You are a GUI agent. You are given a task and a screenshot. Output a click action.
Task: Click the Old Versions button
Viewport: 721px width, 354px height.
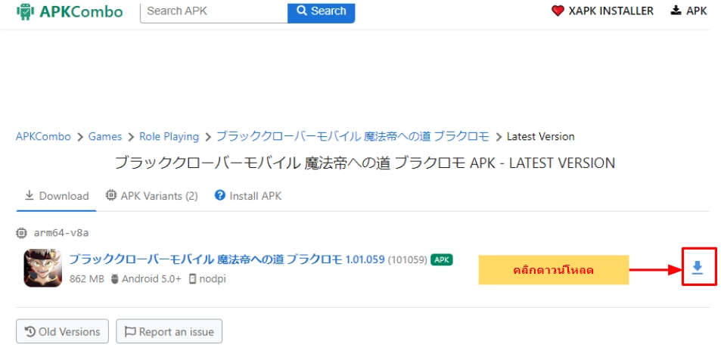pyautogui.click(x=63, y=331)
